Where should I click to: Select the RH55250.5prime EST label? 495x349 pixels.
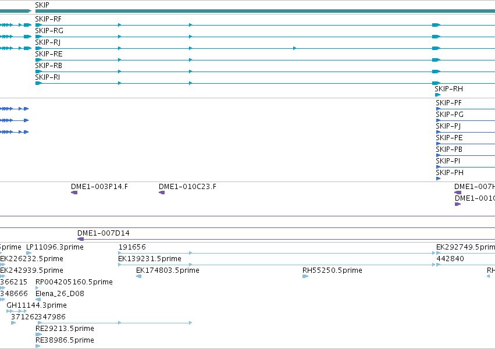[x=332, y=270]
